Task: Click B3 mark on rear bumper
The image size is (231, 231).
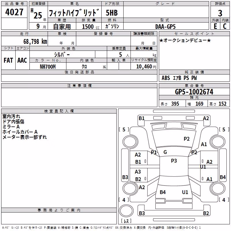Action: click(142, 213)
